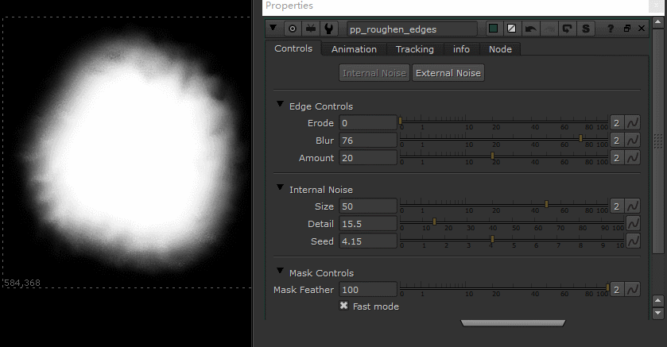667x347 pixels.
Task: Click the Size slider handle
Action: 547,204
